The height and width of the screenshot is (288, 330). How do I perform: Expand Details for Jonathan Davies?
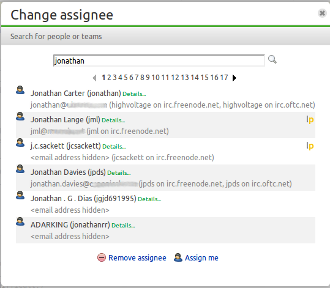[x=119, y=173]
